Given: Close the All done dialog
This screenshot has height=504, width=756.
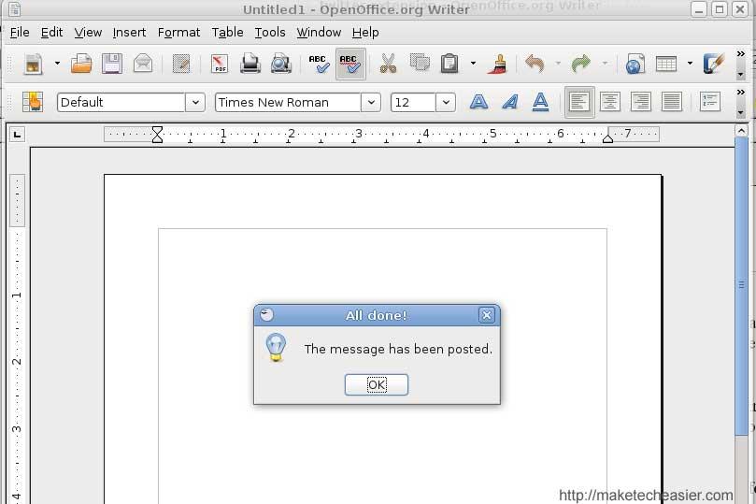Looking at the screenshot, I should [x=487, y=315].
